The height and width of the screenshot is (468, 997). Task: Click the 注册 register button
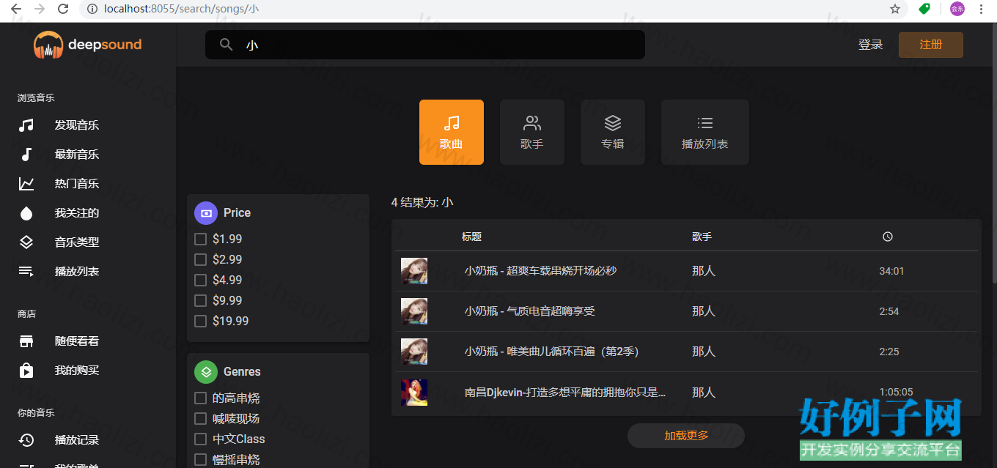(x=931, y=45)
